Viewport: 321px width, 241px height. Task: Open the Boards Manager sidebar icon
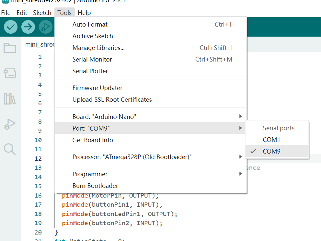tap(10, 73)
